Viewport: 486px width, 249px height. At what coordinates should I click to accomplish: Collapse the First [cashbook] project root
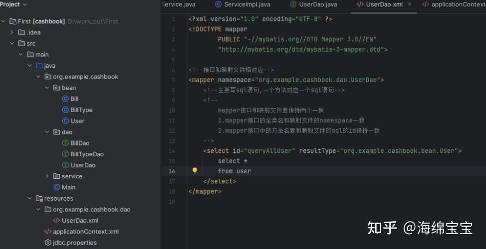click(3, 21)
